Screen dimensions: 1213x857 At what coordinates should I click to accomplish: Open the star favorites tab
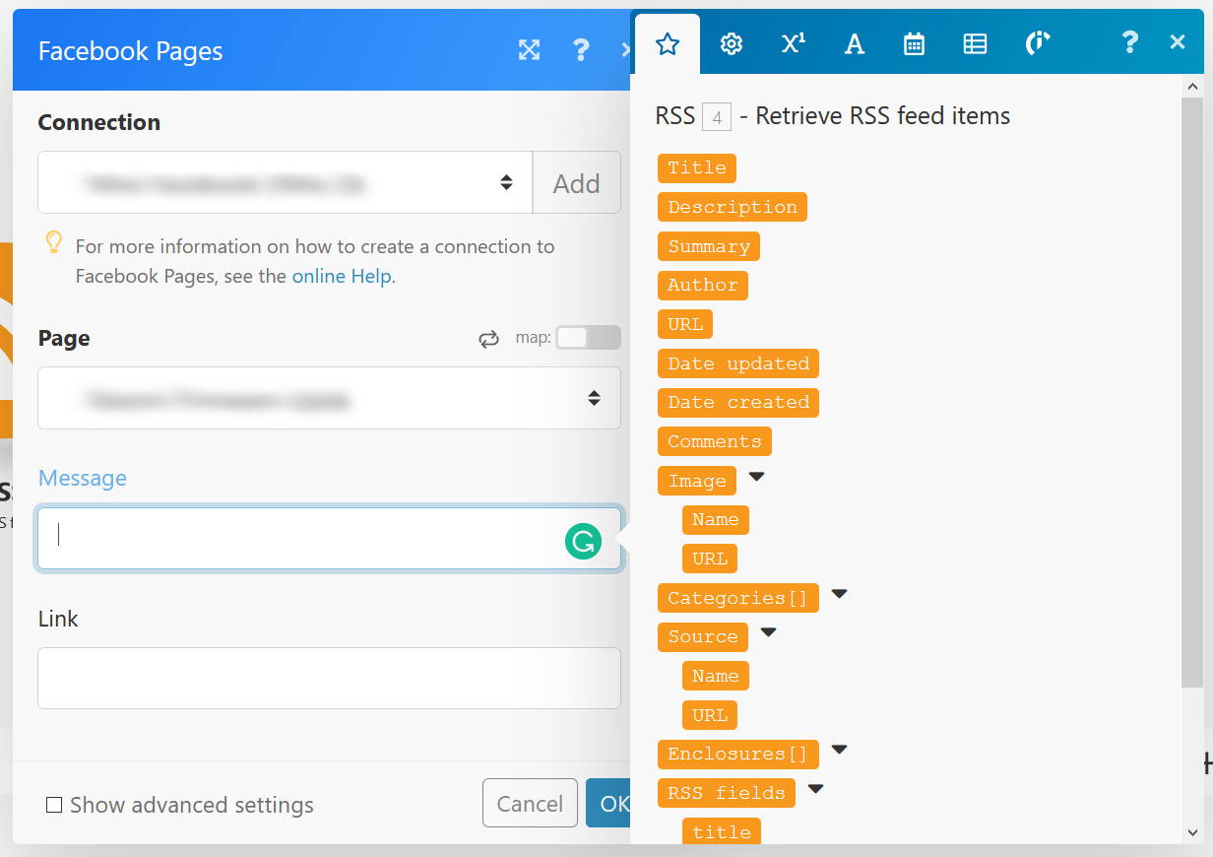[x=668, y=43]
